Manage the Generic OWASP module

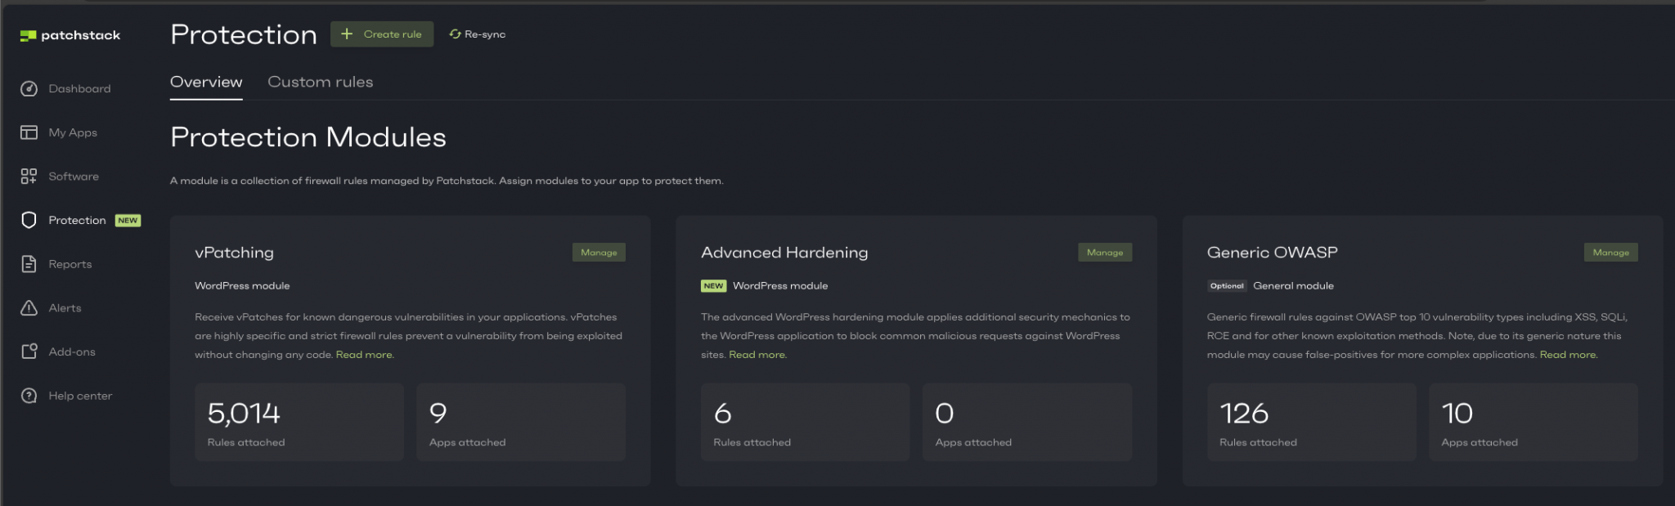[x=1611, y=253]
